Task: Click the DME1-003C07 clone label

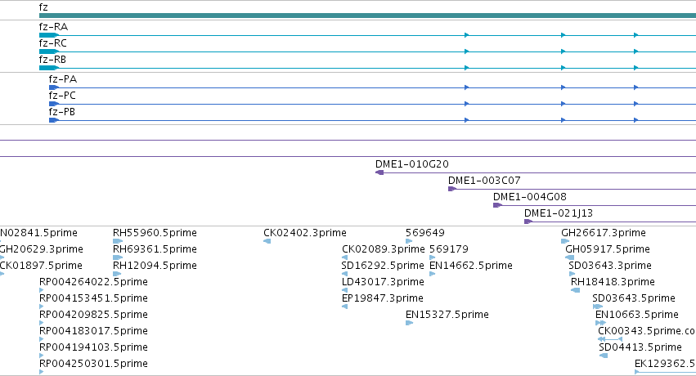Action: (x=484, y=181)
